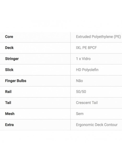Click the Rail row label
This screenshot has height=163, width=122.
(8, 92)
